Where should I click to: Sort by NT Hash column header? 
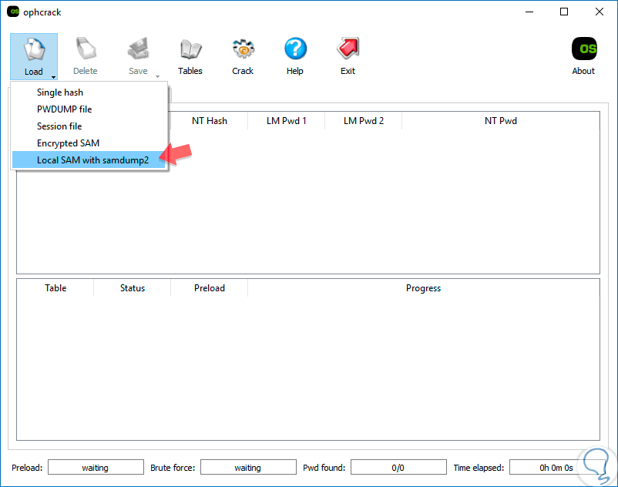click(x=210, y=121)
